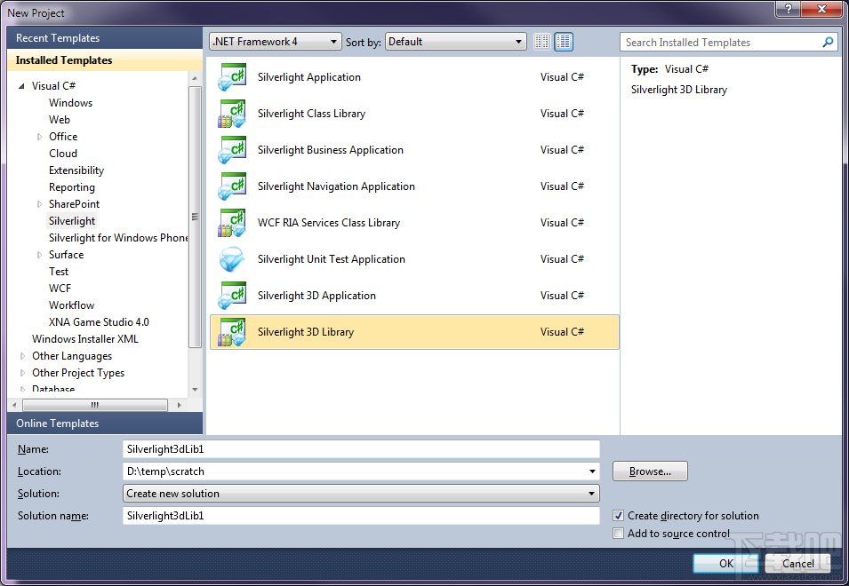Enable Add to source control

click(x=618, y=533)
